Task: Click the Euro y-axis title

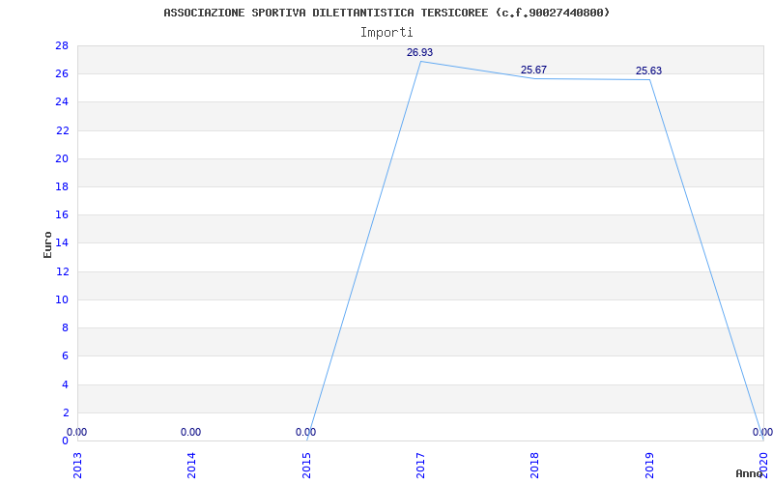Action: [x=47, y=245]
